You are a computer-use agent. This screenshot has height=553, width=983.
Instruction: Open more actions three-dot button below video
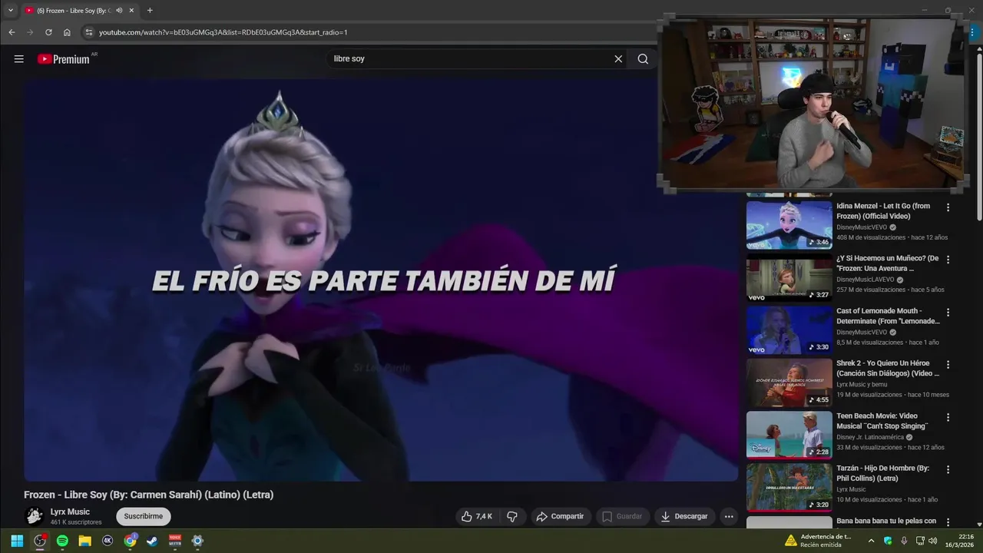(729, 516)
